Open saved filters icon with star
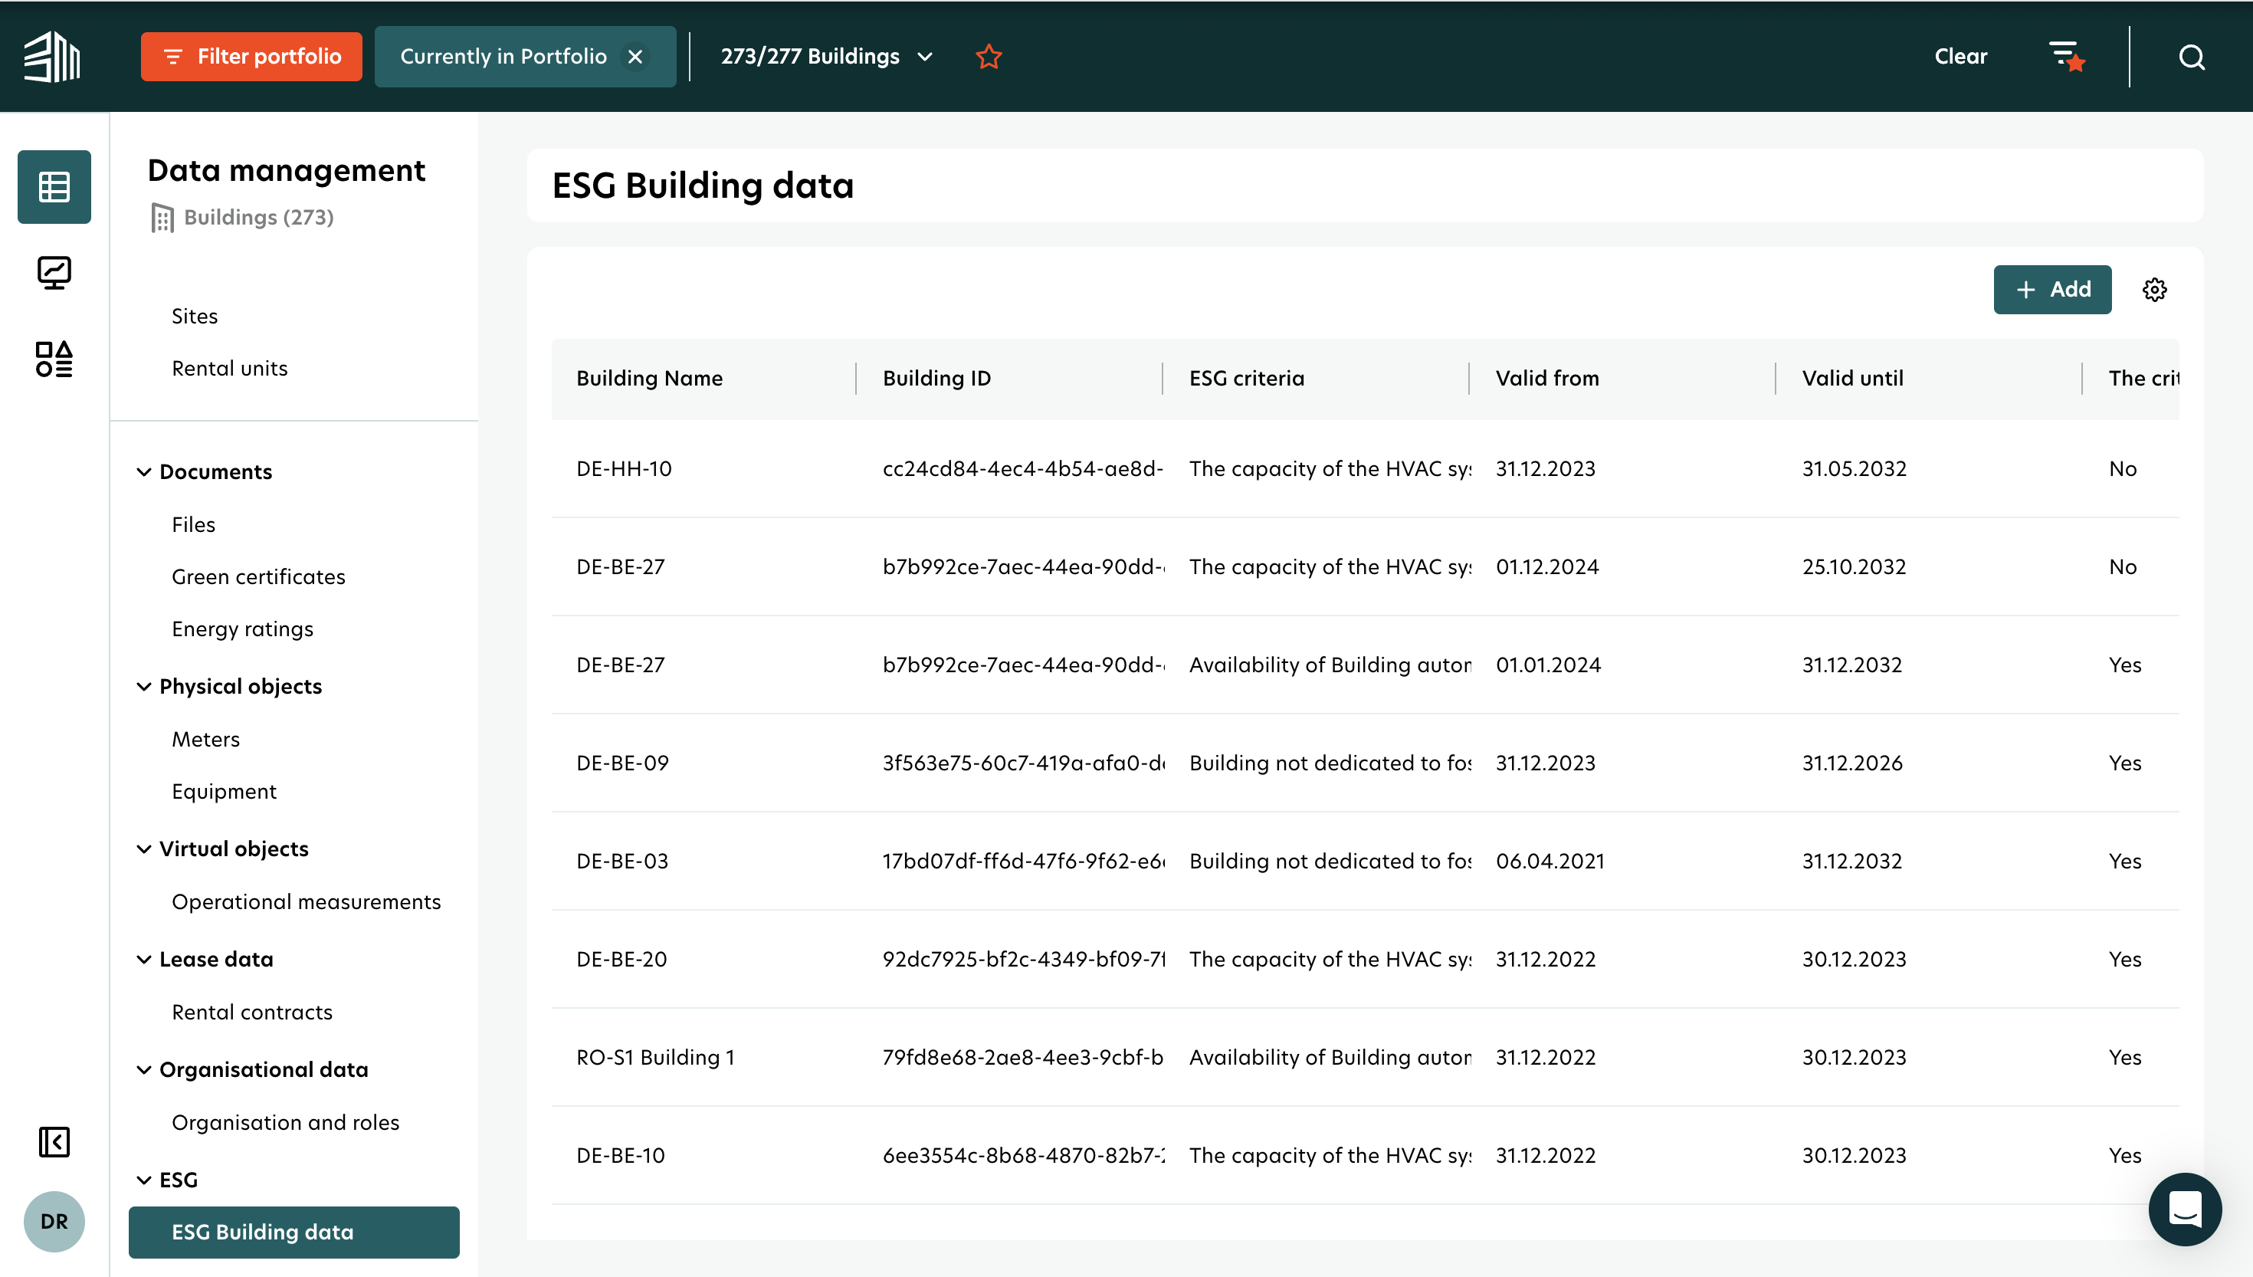 [x=2066, y=57]
